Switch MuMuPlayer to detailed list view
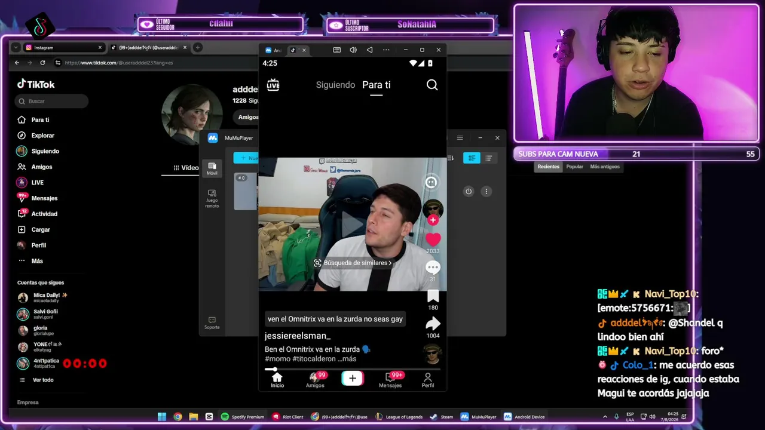Image resolution: width=765 pixels, height=430 pixels. pyautogui.click(x=472, y=158)
